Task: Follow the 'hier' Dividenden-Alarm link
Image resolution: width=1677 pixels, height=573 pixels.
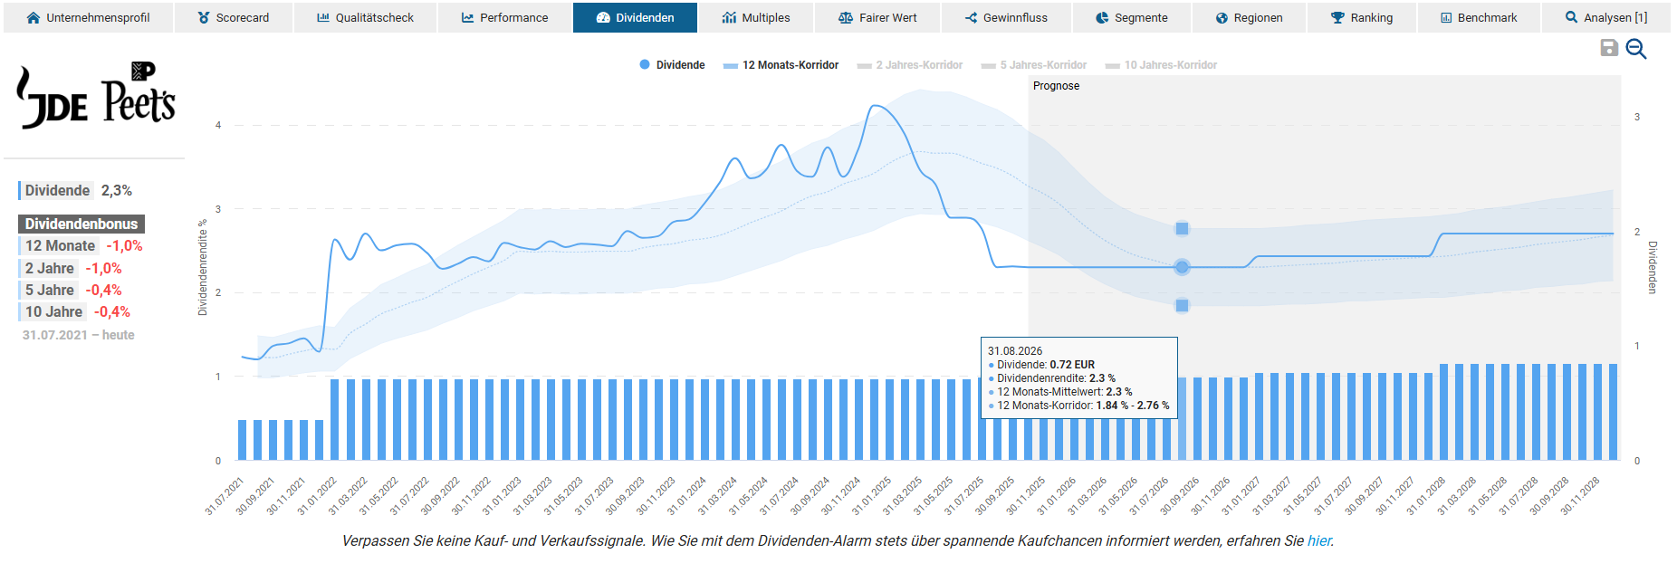Action: [x=1318, y=541]
